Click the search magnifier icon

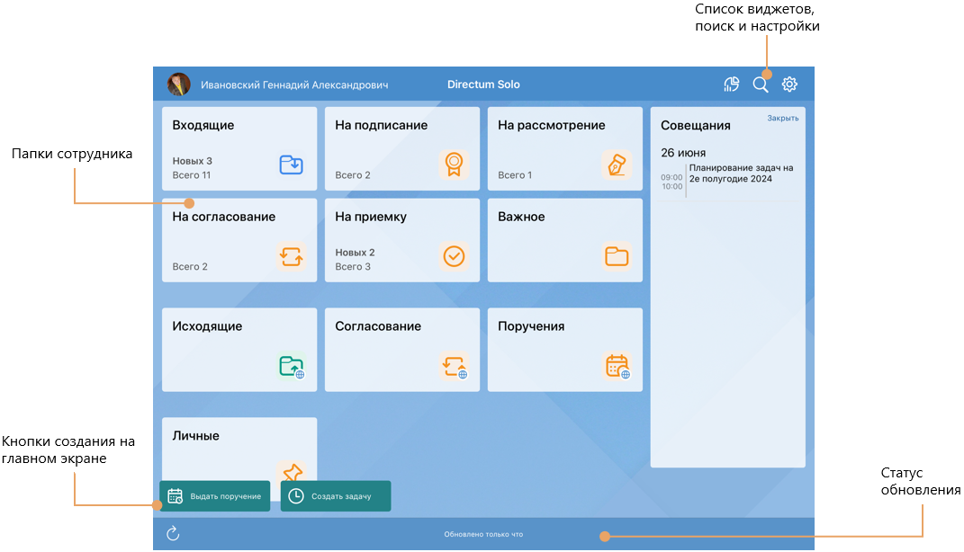pyautogui.click(x=761, y=85)
